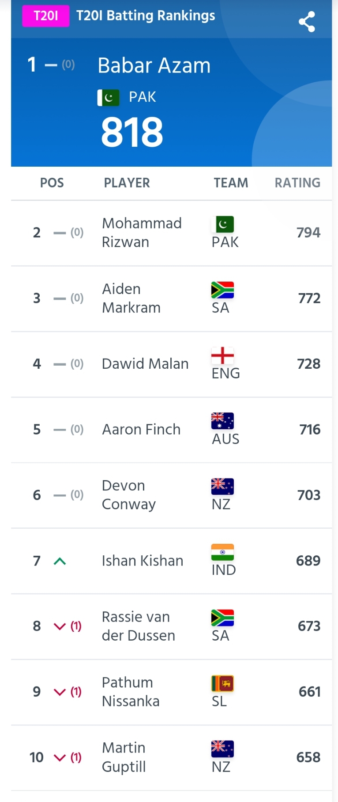The height and width of the screenshot is (802, 338).
Task: Click the PLAYER column header
Action: pos(127,183)
